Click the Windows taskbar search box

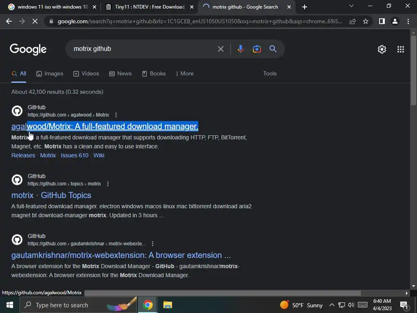pyautogui.click(x=79, y=305)
